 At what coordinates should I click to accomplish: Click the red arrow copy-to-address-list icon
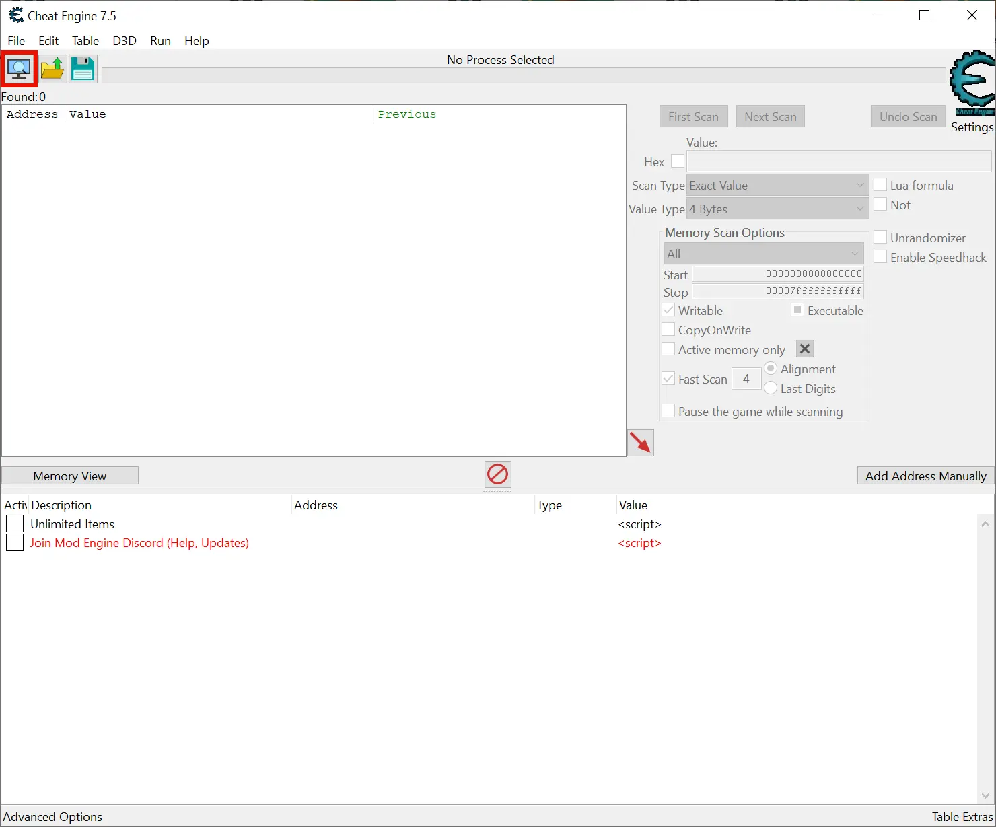pyautogui.click(x=641, y=443)
